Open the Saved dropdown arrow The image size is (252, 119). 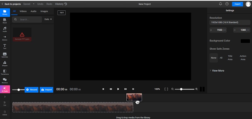pos(34,4)
